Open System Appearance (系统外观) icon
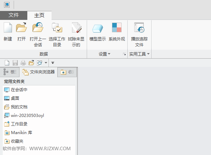Screen dimensions: 211x155 pyautogui.click(x=117, y=27)
